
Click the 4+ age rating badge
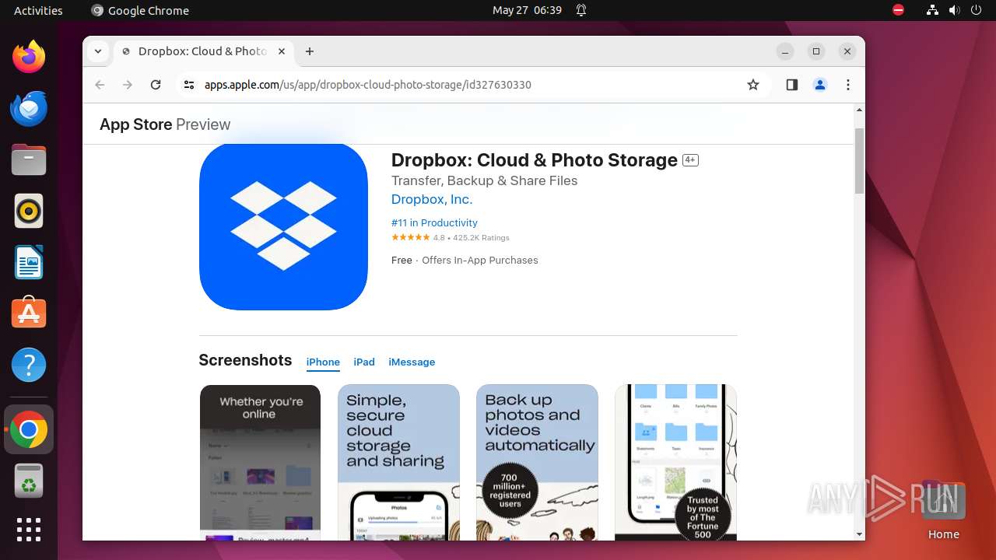pos(690,160)
